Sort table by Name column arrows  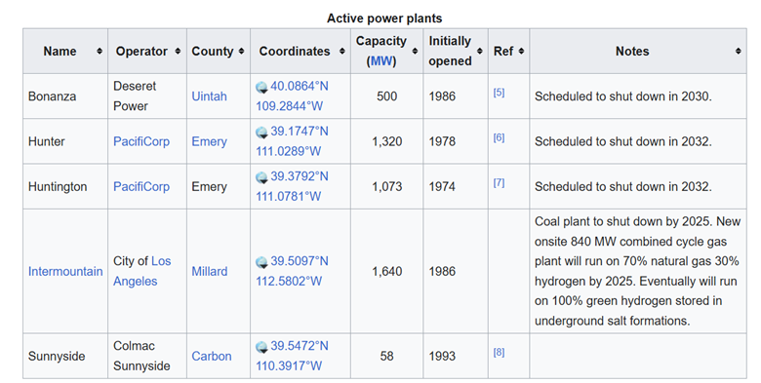coord(100,51)
